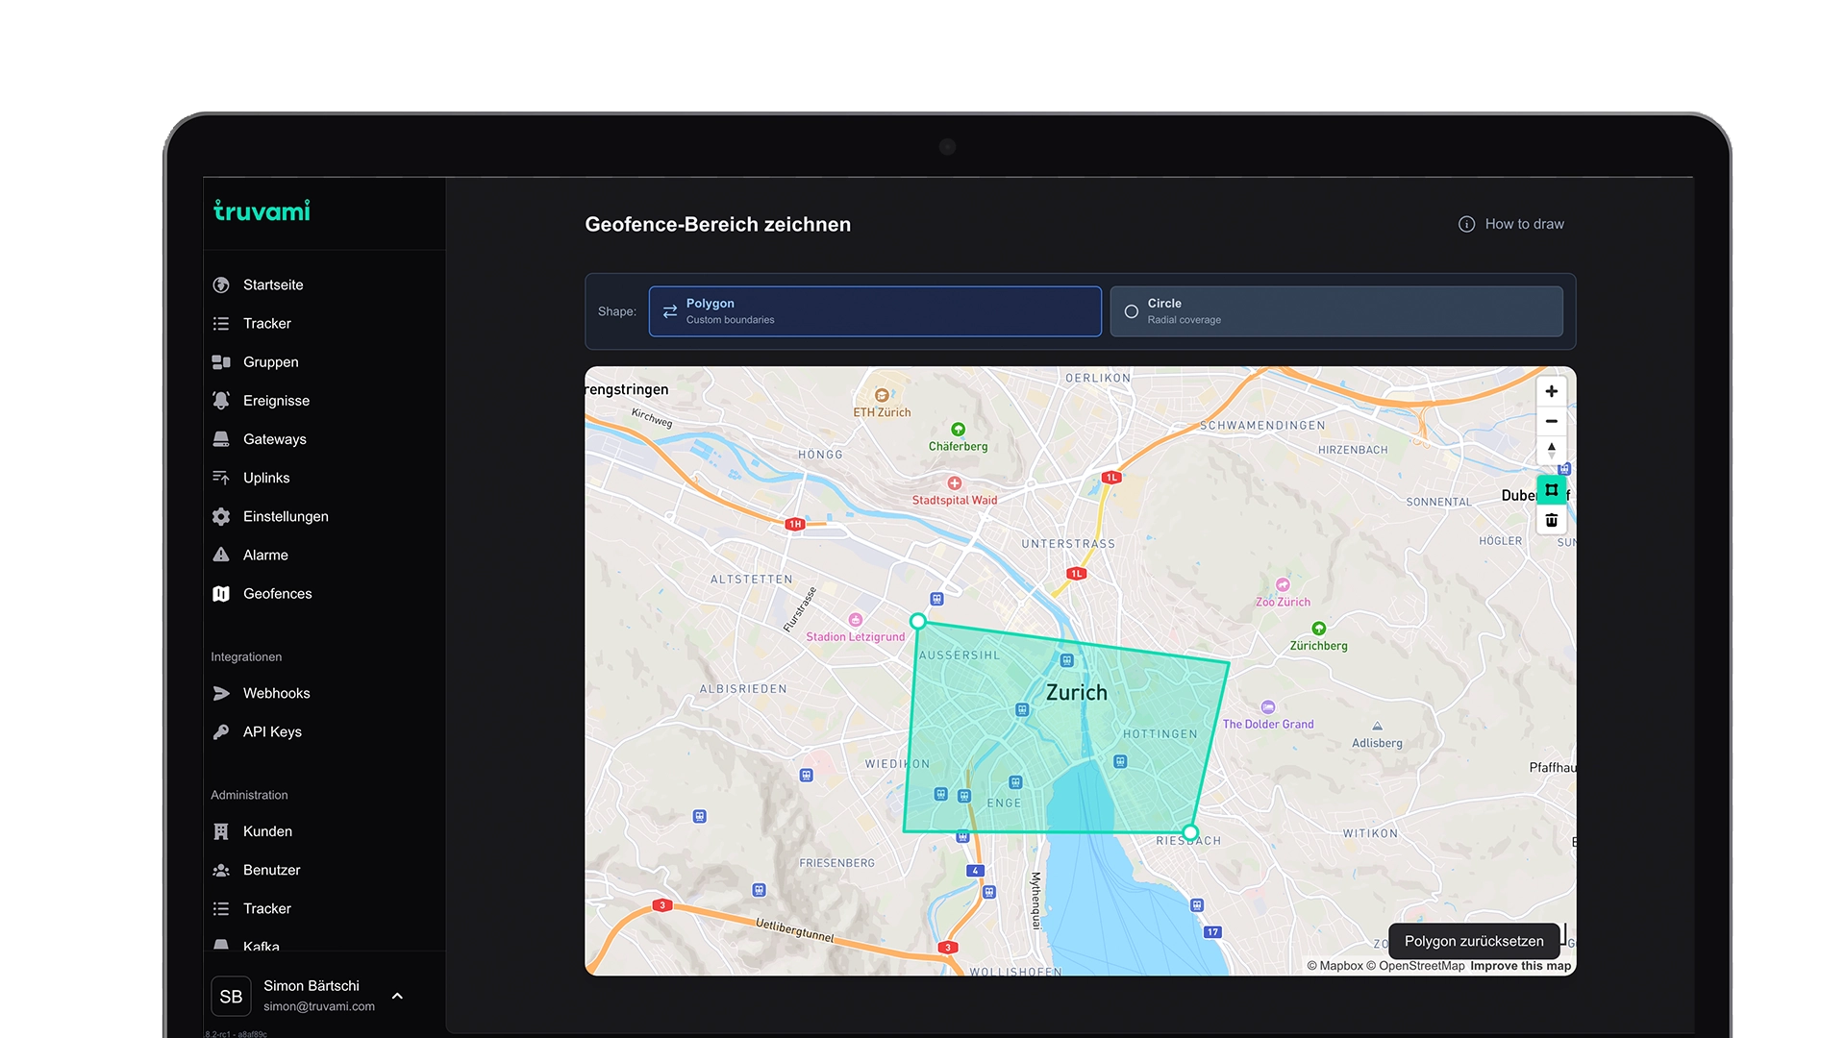This screenshot has height=1038, width=1846.
Task: Select the polygon draw tool
Action: pos(1551,490)
